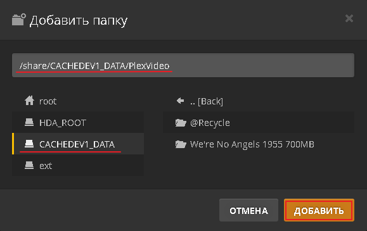Select the ext drive label
This screenshot has height=231, width=367.
click(x=46, y=166)
